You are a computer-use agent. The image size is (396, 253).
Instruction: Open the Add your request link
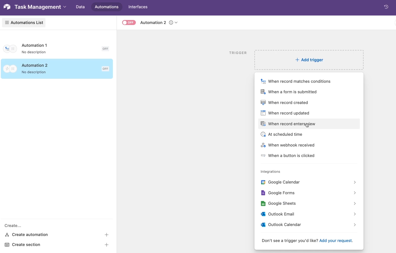point(336,240)
